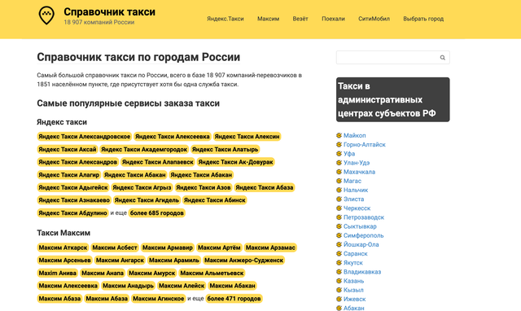Open Яндекс Такси Алапаевск tag

[158, 162]
